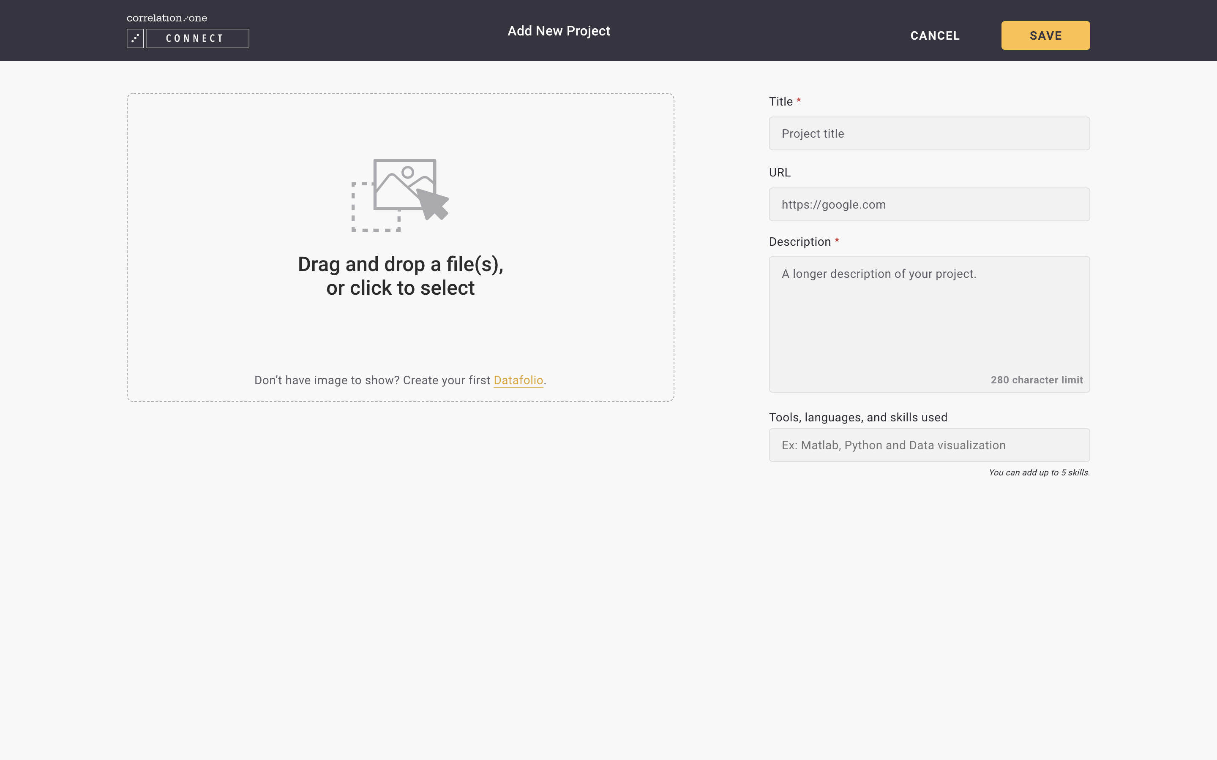Focus the tools and skills input
Screen dimensions: 1217x760
929,445
